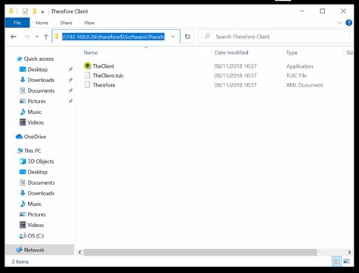Open Pictures under This PC
This screenshot has width=359, height=273.
[36, 214]
